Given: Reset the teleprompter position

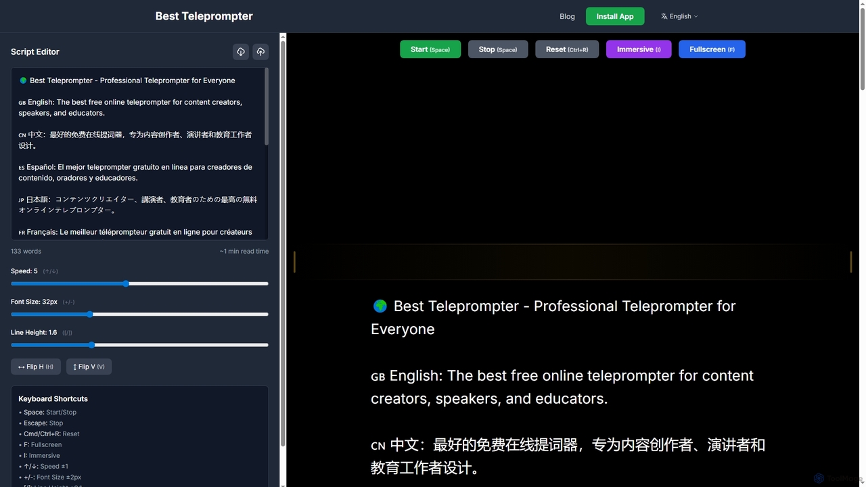Looking at the screenshot, I should [567, 49].
